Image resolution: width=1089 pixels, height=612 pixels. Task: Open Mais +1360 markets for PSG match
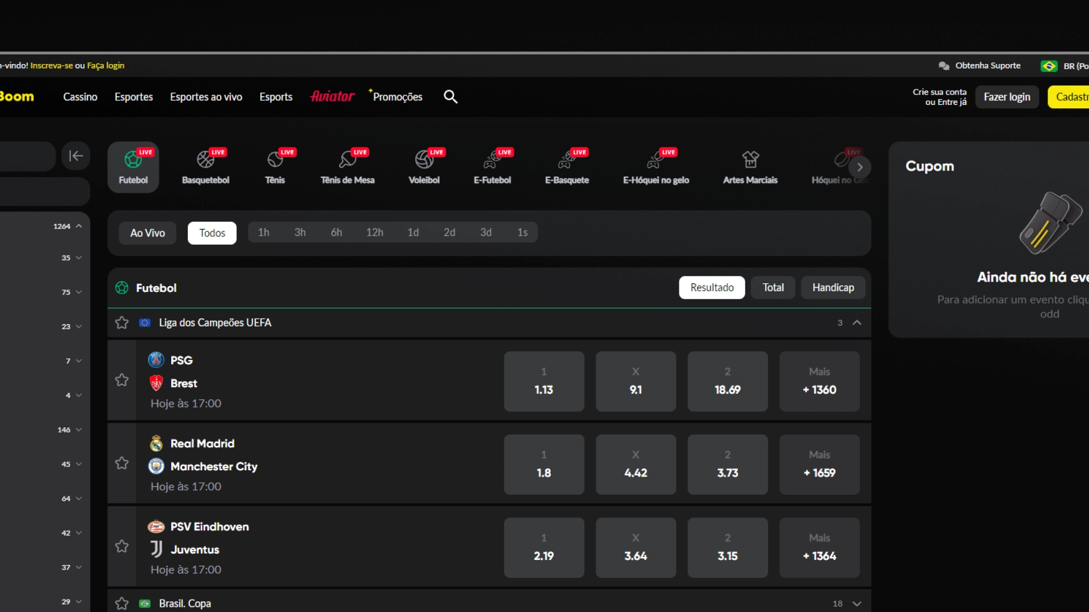(820, 381)
